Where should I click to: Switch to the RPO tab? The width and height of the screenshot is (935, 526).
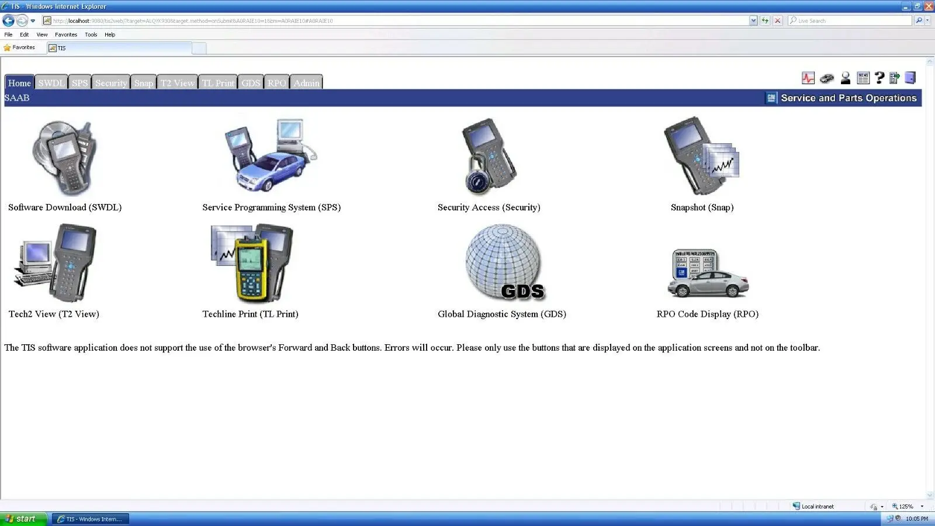pos(277,82)
